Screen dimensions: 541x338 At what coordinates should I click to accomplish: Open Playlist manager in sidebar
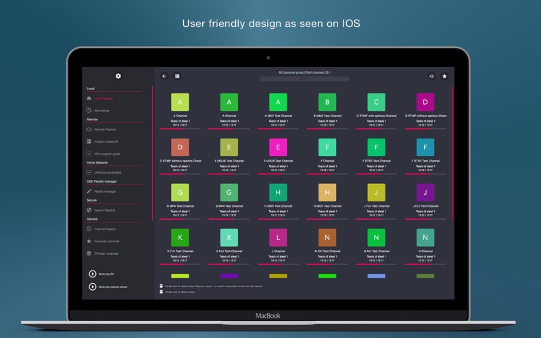[x=105, y=191]
